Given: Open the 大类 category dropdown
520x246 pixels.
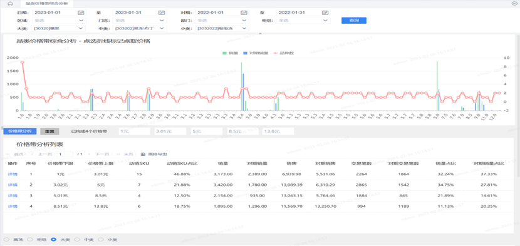Looking at the screenshot, I should point(59,29).
